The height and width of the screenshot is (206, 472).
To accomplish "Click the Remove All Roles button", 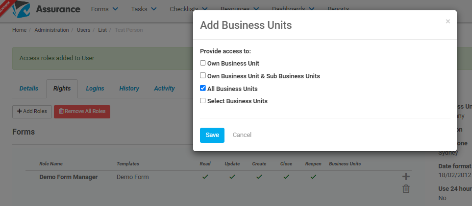I will 82,112.
